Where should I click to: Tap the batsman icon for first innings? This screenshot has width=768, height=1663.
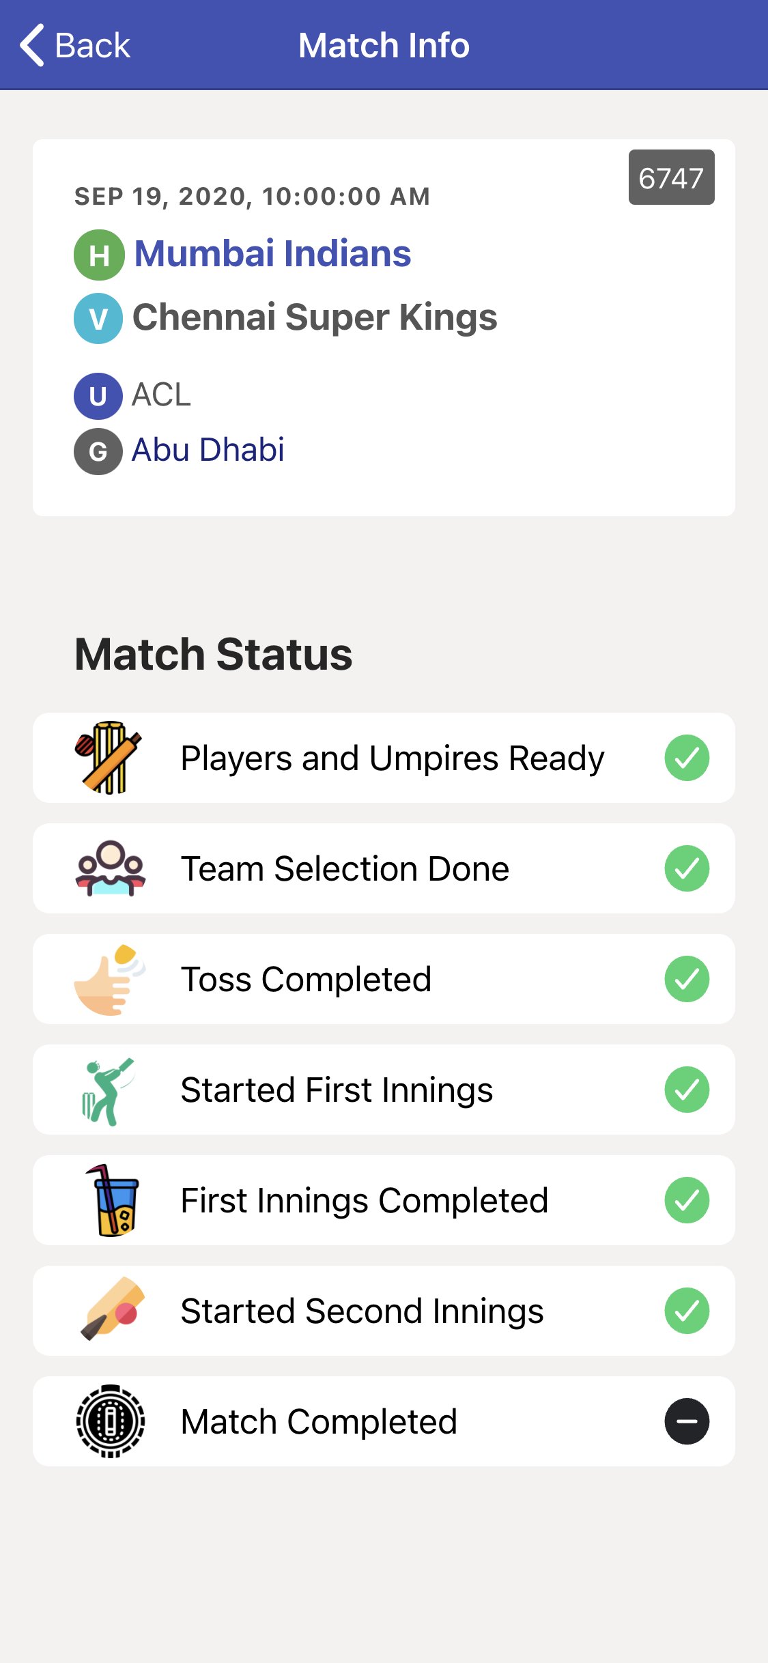[108, 1090]
